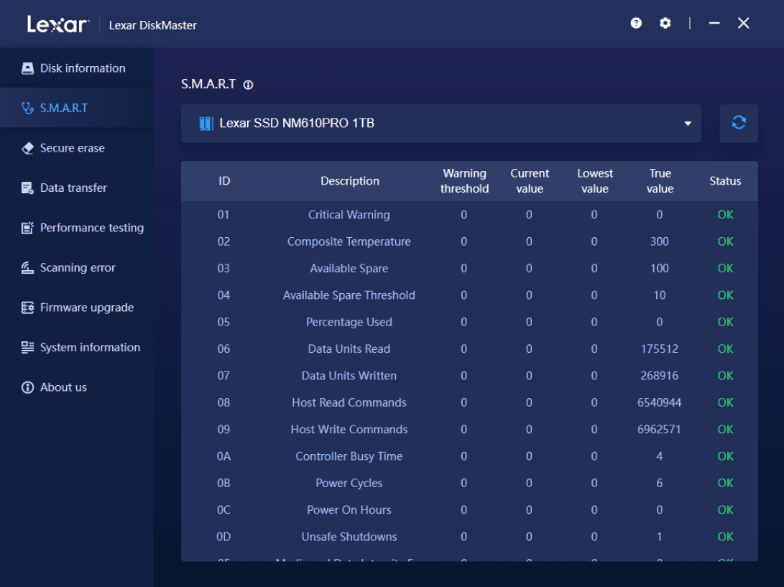Select the Data Units Read description
Image resolution: width=784 pixels, height=587 pixels.
click(x=349, y=349)
